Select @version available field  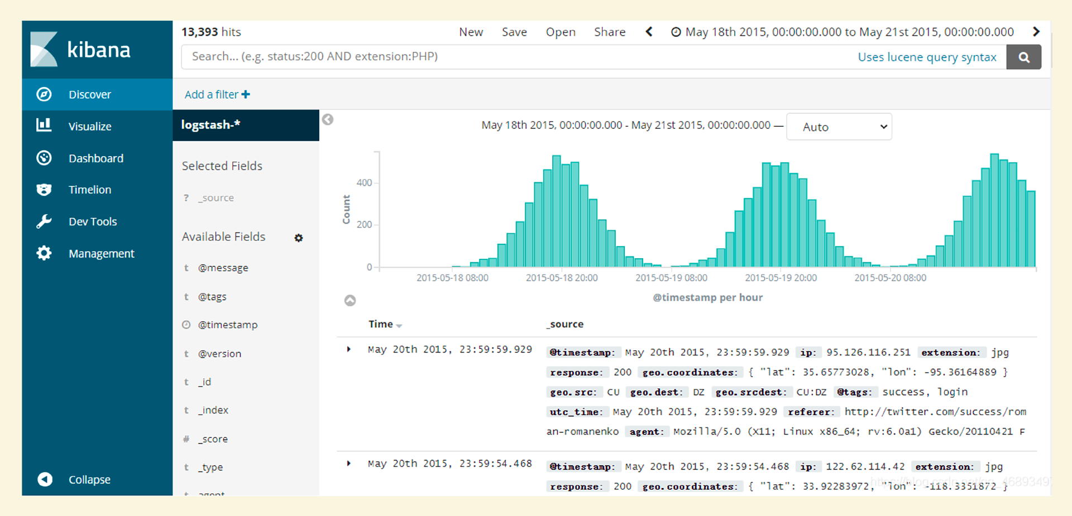(219, 354)
